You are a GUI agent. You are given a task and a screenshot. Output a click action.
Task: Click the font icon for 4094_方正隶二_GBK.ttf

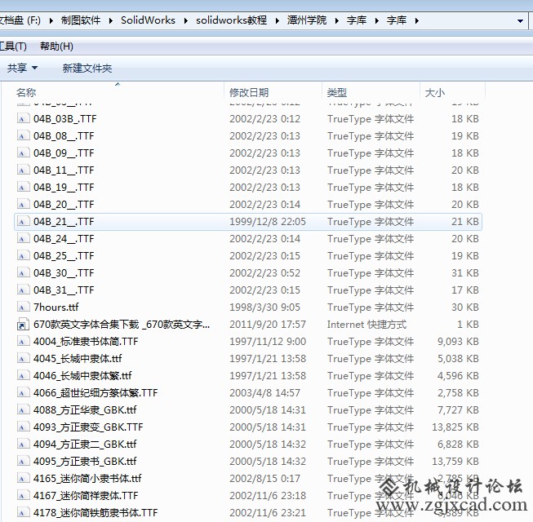click(x=23, y=444)
